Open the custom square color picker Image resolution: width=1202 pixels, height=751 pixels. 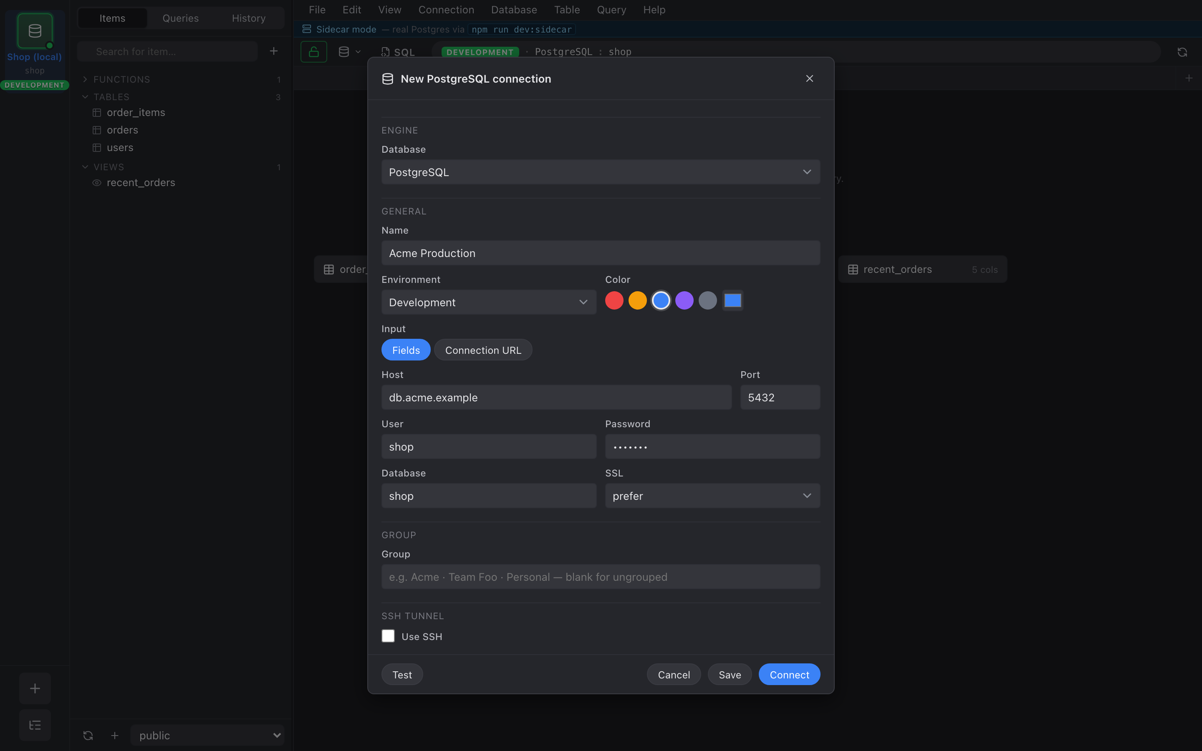(732, 300)
